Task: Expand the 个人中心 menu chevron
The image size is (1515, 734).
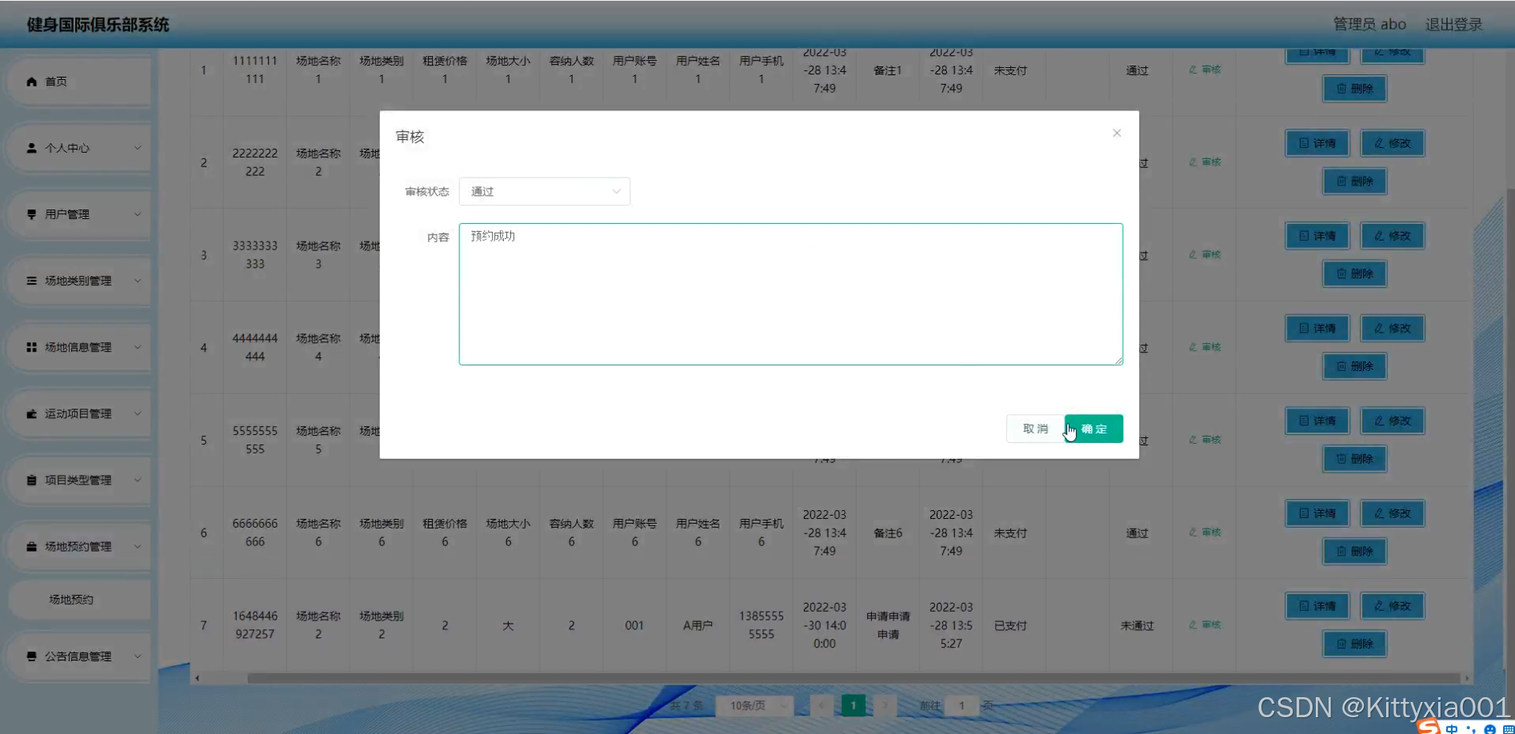Action: [138, 148]
